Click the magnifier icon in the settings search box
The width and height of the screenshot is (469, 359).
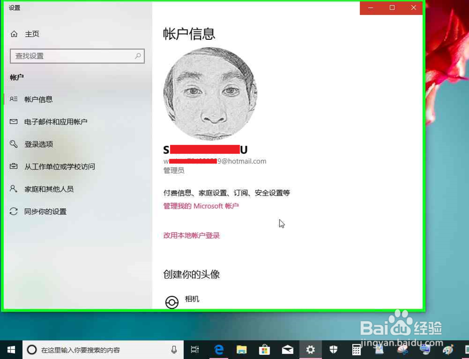coord(137,56)
